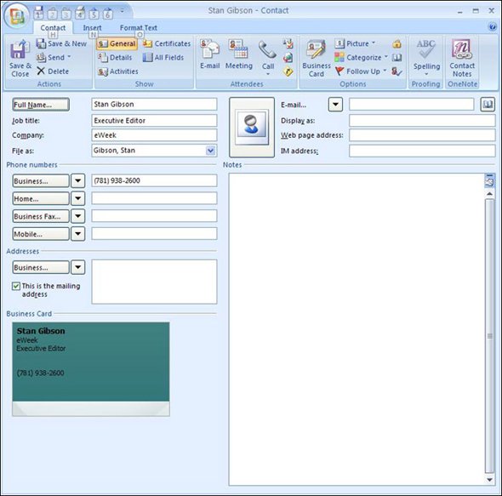This screenshot has height=496, width=502.
Task: Expand the File as dropdown
Action: 210,151
